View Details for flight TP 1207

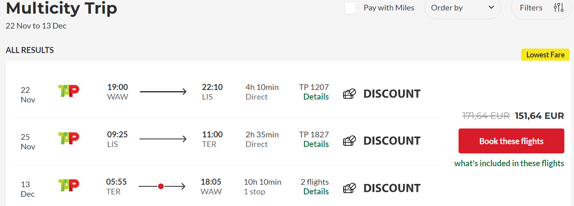click(316, 97)
